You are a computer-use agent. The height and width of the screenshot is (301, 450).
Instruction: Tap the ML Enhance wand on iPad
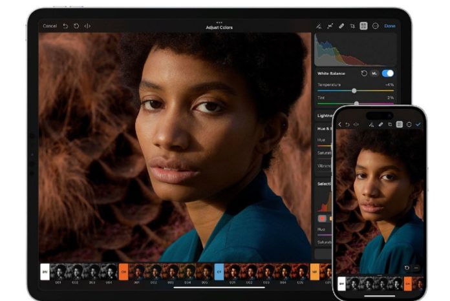pos(319,26)
